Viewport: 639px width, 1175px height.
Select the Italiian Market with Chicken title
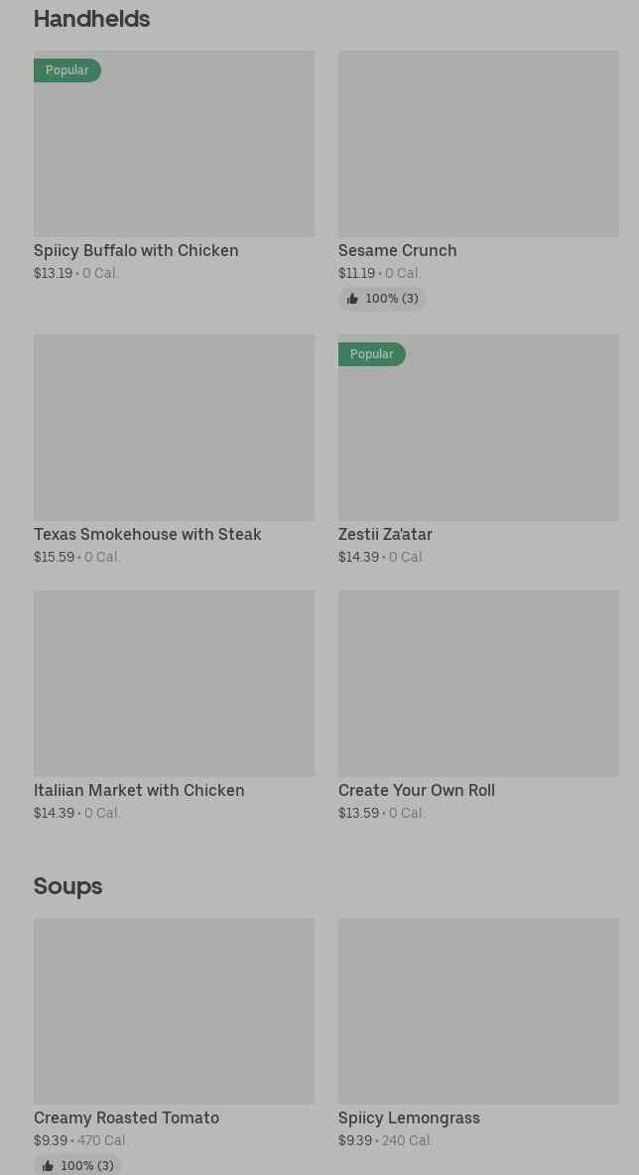click(139, 791)
